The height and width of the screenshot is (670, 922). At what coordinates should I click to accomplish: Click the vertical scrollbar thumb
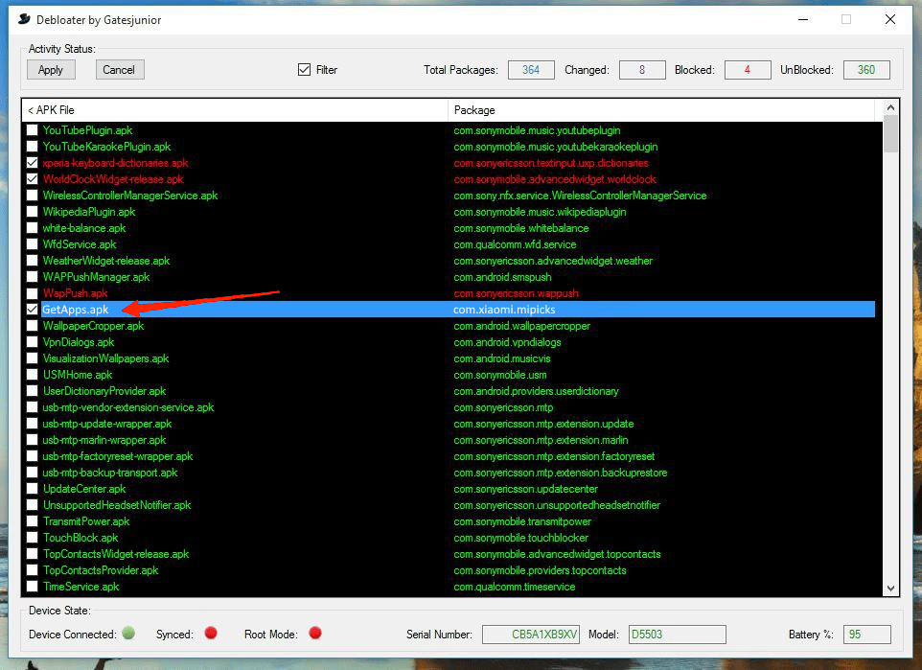(x=890, y=135)
